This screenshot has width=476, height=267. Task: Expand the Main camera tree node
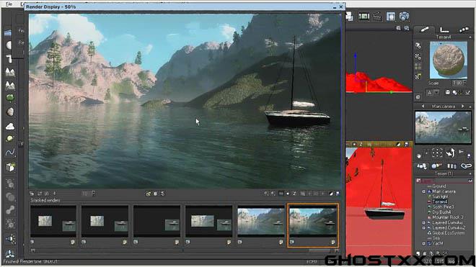[x=423, y=191]
